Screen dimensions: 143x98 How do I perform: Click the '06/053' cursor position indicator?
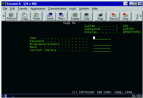(137, 96)
